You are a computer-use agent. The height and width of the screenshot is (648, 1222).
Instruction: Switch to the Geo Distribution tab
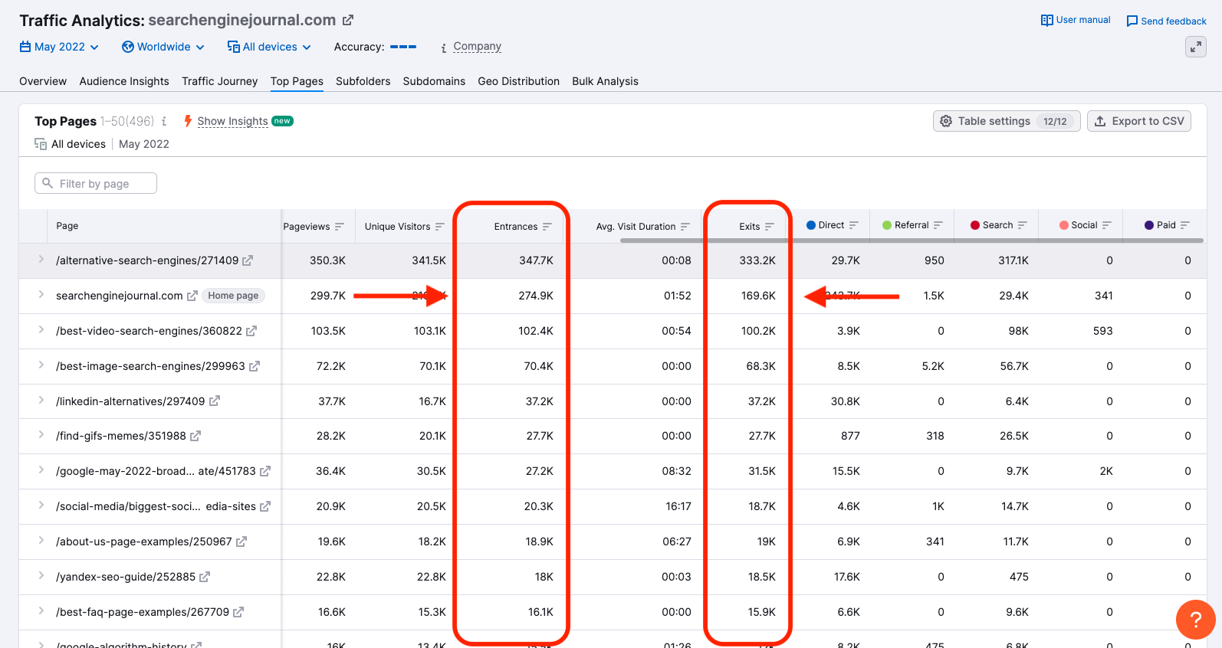519,81
